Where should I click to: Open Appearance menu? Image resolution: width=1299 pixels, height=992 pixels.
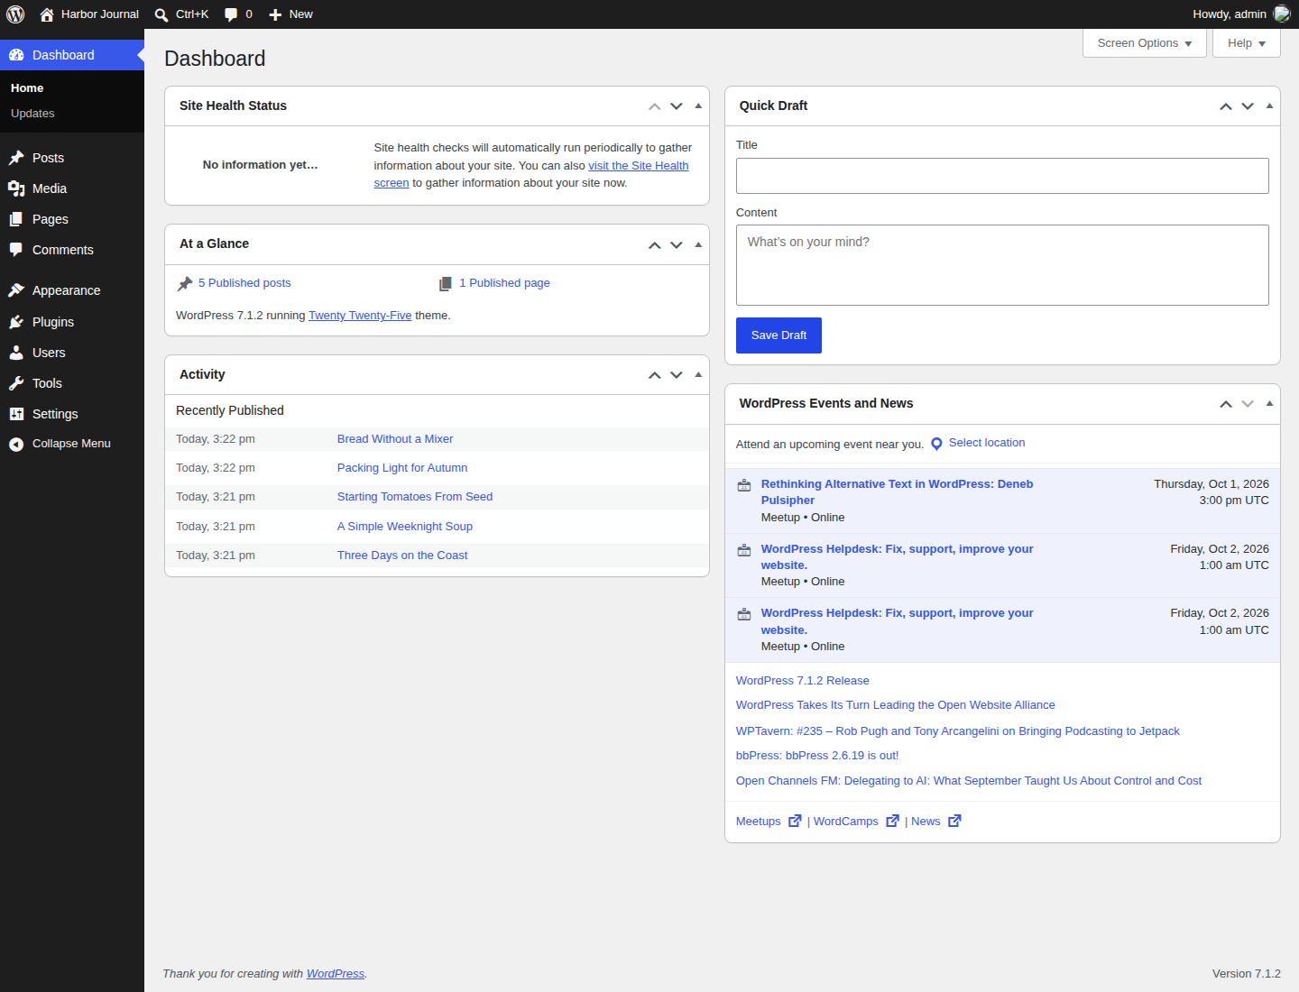[72, 290]
